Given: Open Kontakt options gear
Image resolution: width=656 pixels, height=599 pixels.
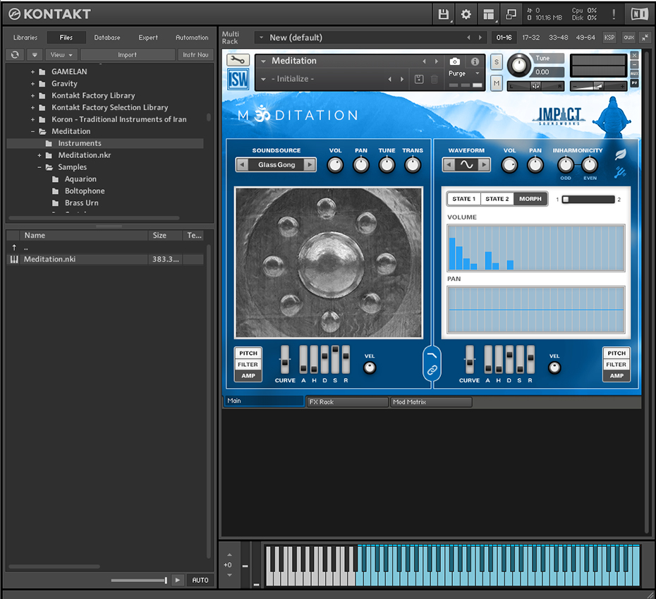Looking at the screenshot, I should pos(466,14).
